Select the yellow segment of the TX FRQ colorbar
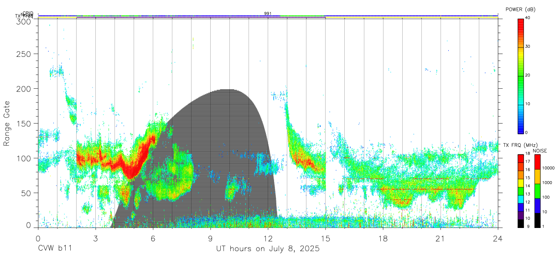 point(520,183)
